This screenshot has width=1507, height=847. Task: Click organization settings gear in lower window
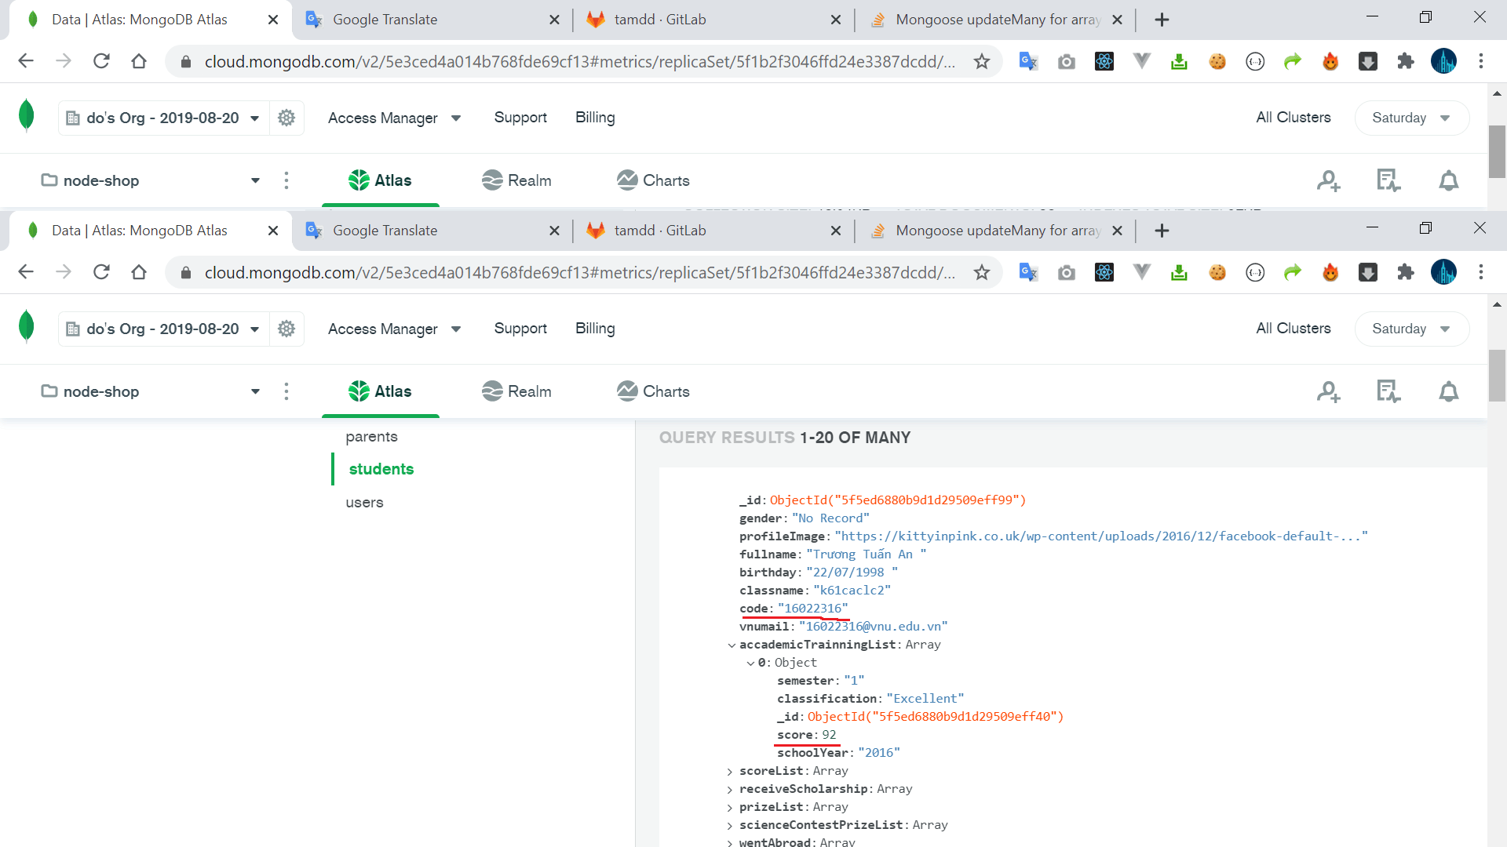[286, 329]
